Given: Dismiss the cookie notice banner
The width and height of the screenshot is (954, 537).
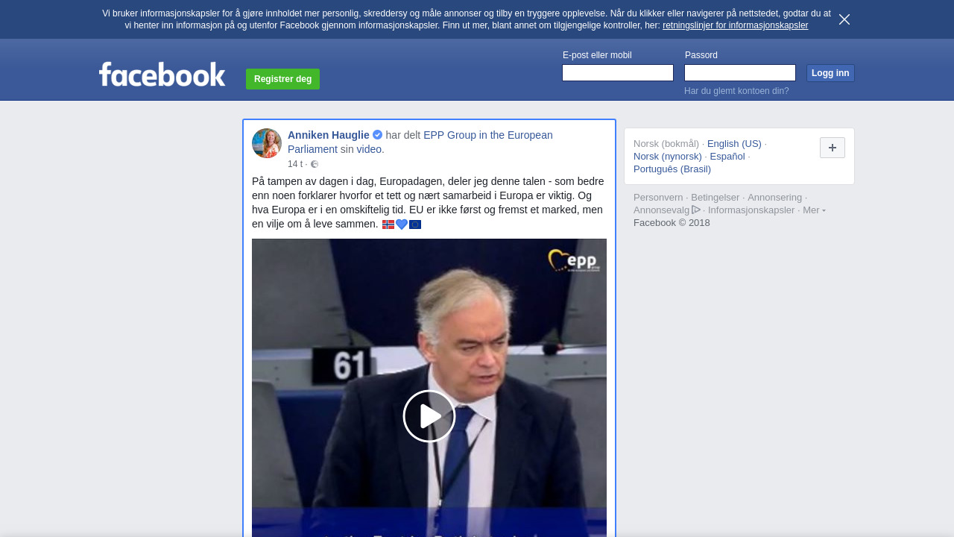Looking at the screenshot, I should tap(844, 19).
